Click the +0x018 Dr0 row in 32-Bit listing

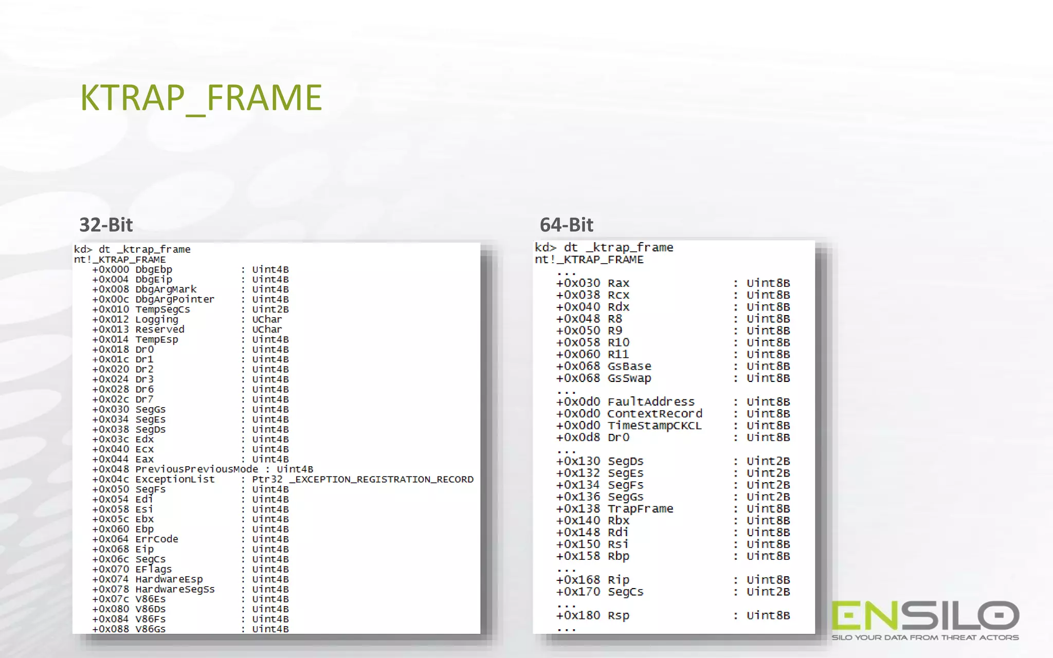190,349
